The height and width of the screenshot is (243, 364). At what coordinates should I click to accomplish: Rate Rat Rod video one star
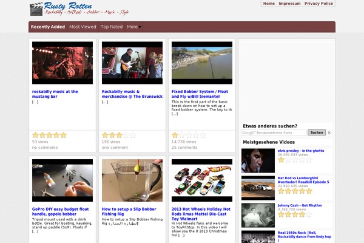[x=281, y=191]
